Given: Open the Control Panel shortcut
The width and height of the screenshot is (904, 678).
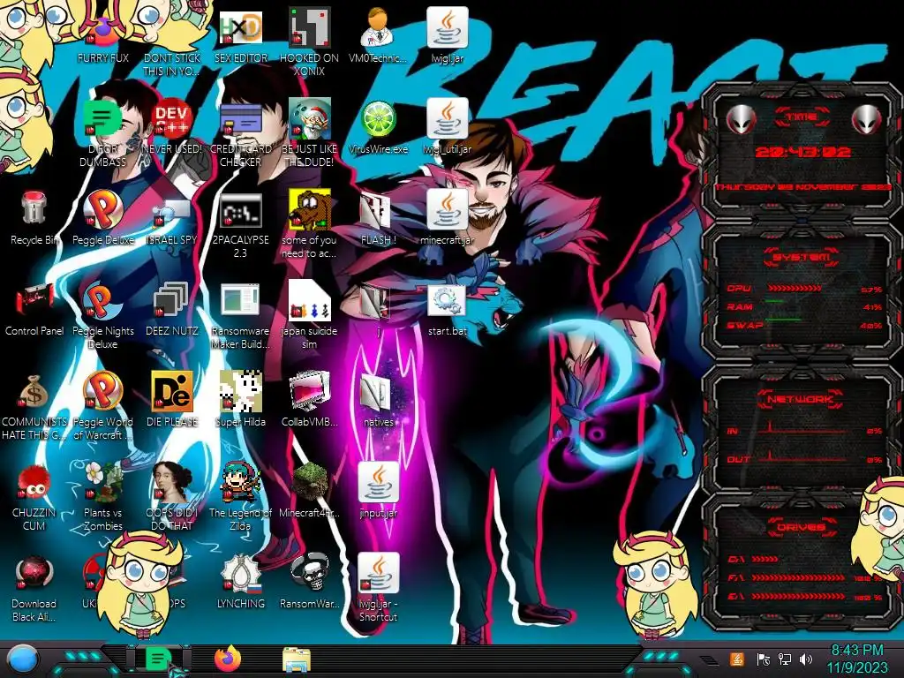Looking at the screenshot, I should coord(34,300).
